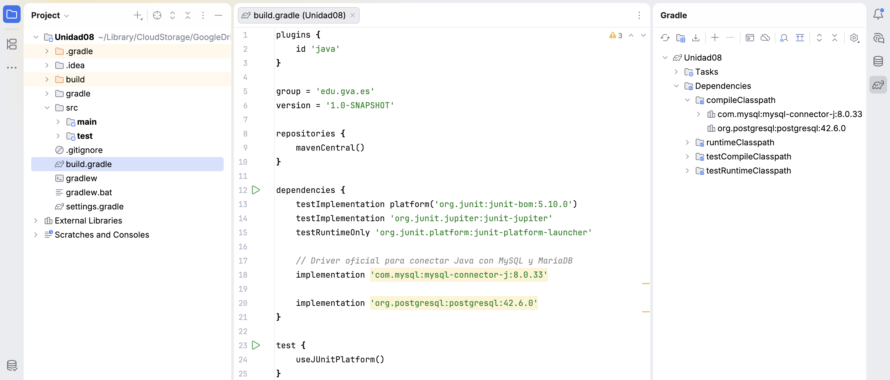The image size is (890, 380).
Task: Run dependencies gutter icon at line 12
Action: tap(256, 190)
